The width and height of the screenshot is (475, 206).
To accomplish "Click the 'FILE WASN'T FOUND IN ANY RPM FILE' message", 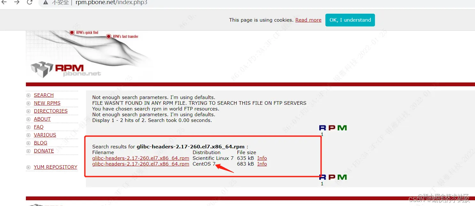I will point(199,103).
